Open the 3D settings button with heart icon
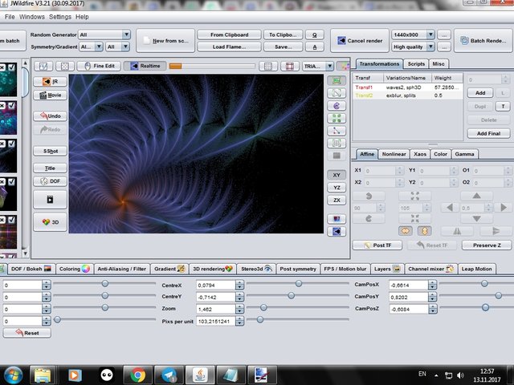The image size is (514, 385). point(50,223)
